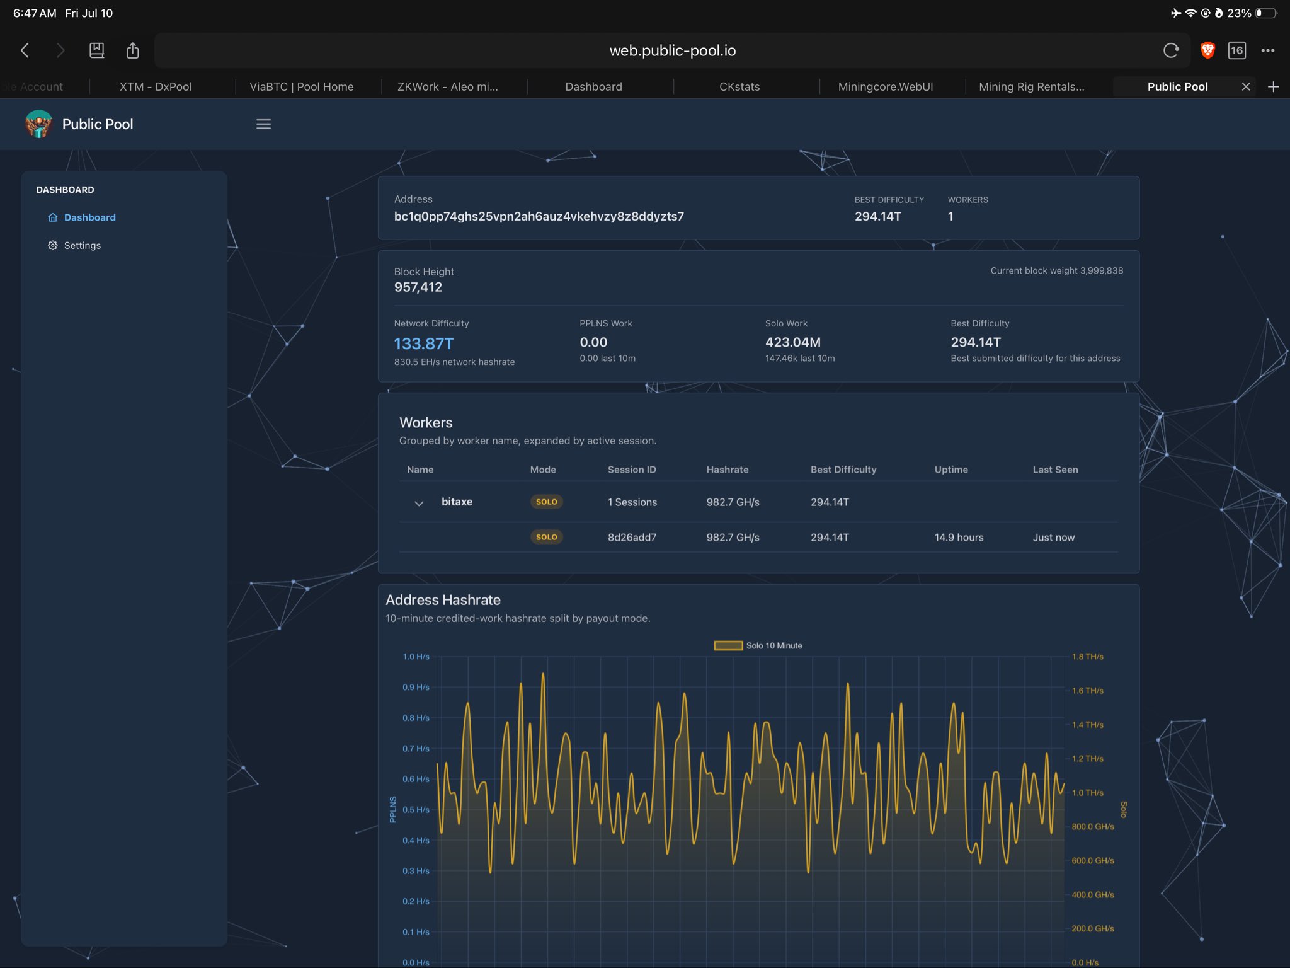Image resolution: width=1290 pixels, height=968 pixels.
Task: Click the Settings gear icon in sidebar
Action: coord(53,245)
